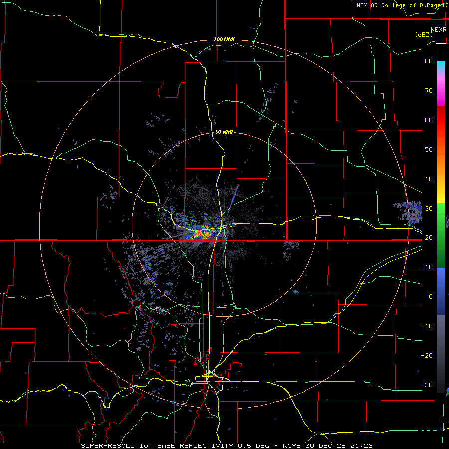Click the -20 value on the dBZ scale
Viewport: 449px width, 449px height.
pyautogui.click(x=427, y=355)
